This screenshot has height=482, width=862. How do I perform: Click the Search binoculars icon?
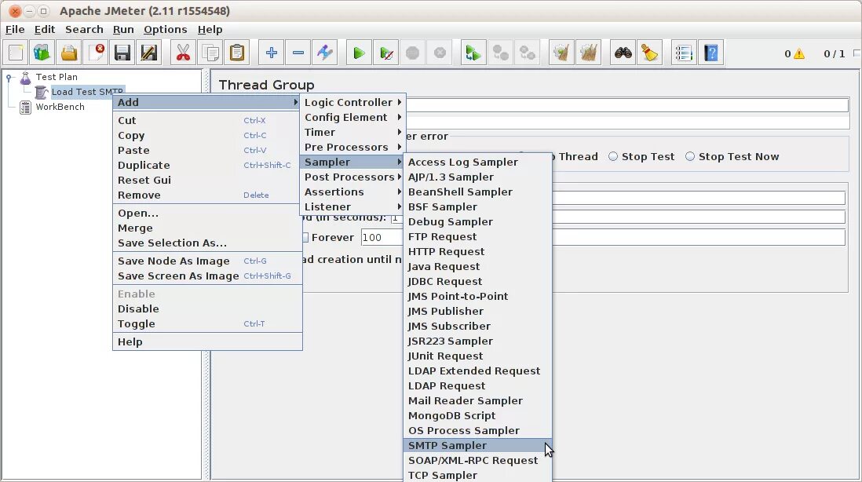click(623, 53)
